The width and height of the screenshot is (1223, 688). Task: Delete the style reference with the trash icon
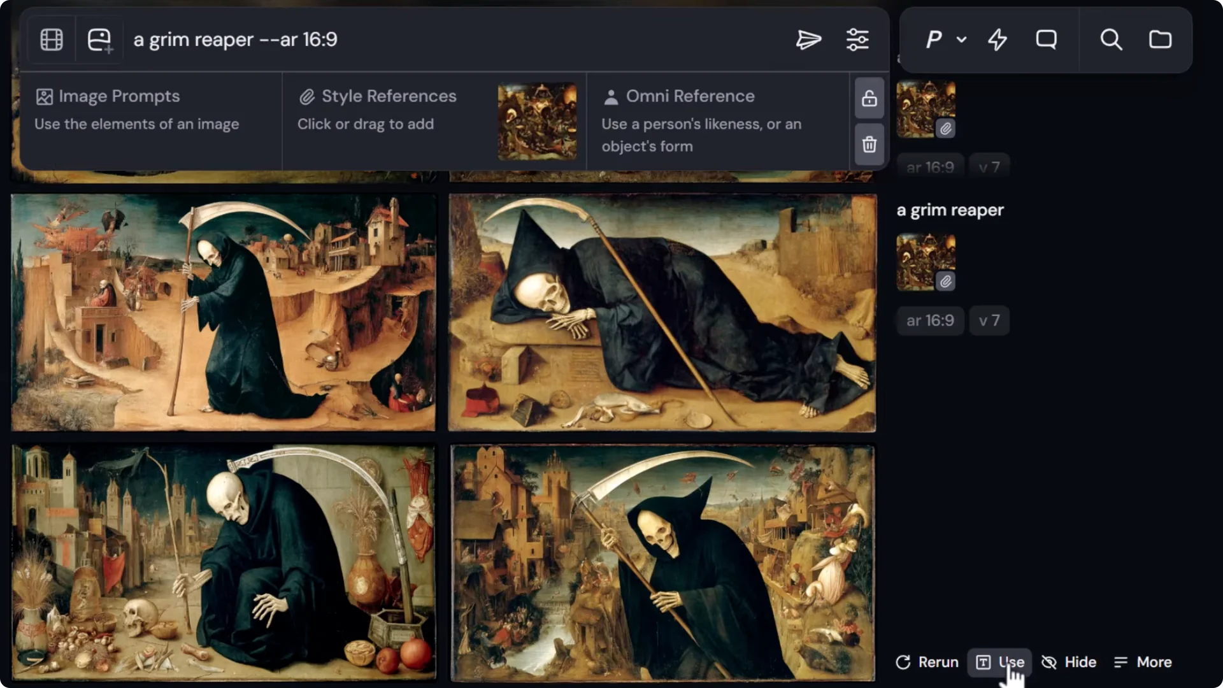[x=869, y=145]
